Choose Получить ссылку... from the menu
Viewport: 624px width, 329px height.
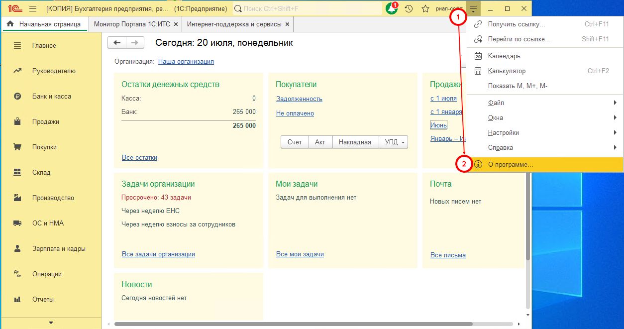544,24
